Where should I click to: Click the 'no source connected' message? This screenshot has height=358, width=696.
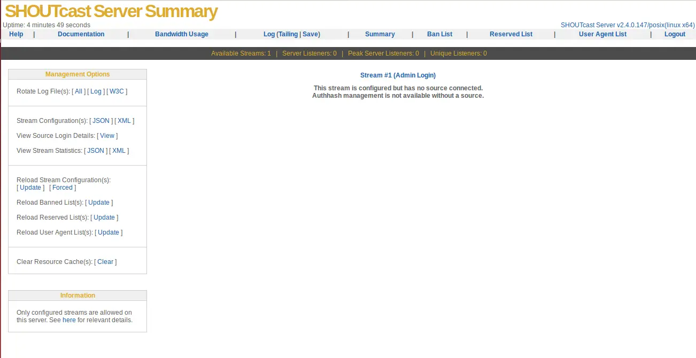click(x=398, y=88)
